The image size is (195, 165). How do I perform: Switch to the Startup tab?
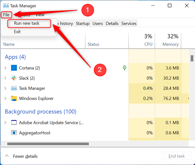(x=82, y=23)
